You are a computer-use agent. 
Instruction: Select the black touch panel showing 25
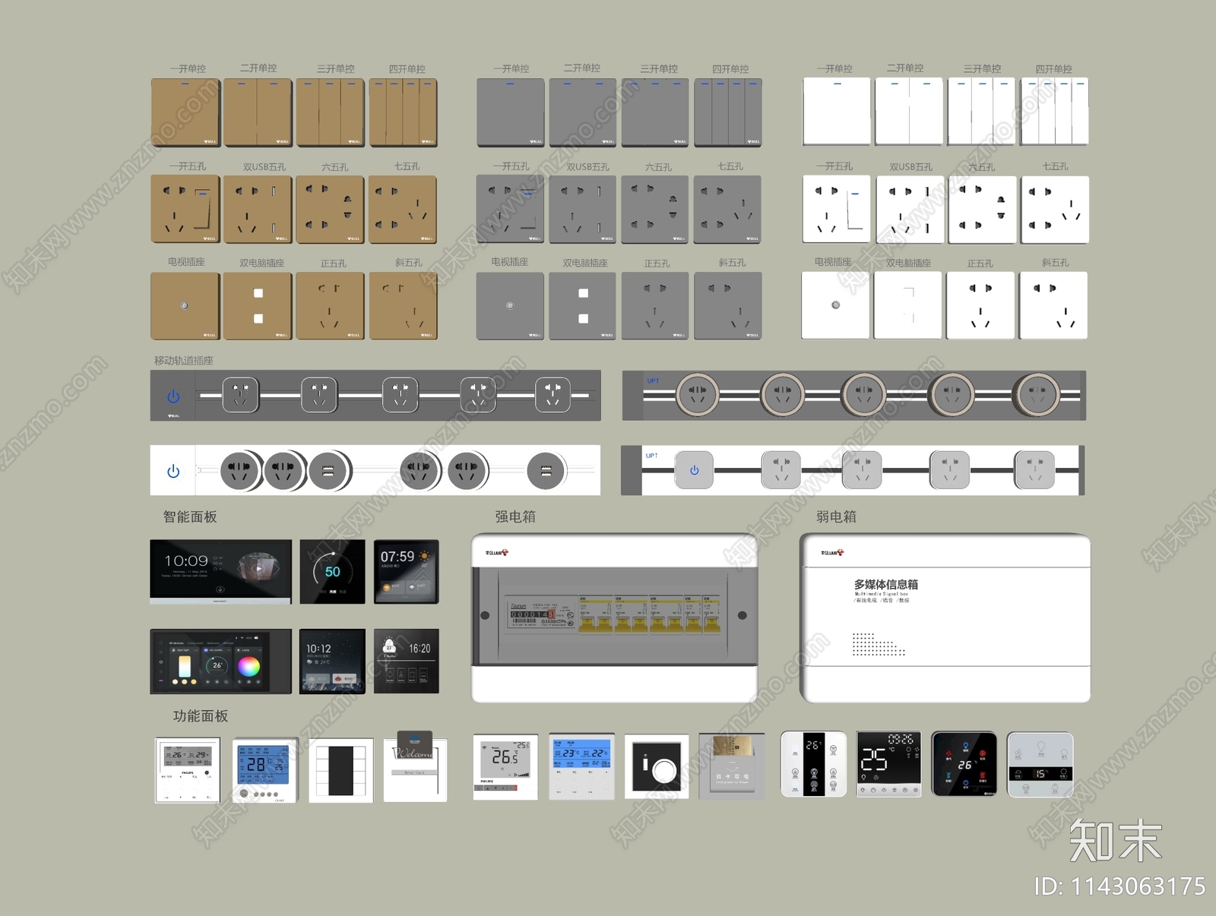click(889, 764)
